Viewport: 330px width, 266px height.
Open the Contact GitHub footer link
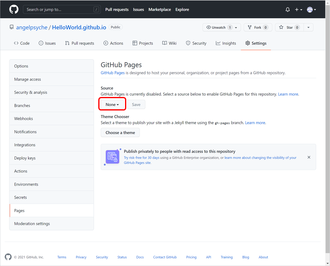coord(165,257)
